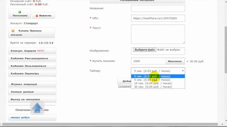
Task: Click into the Текст textarea
Action: [x=158, y=34]
